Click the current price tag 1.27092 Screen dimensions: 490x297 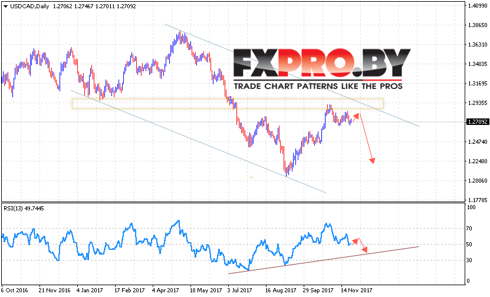[477, 122]
